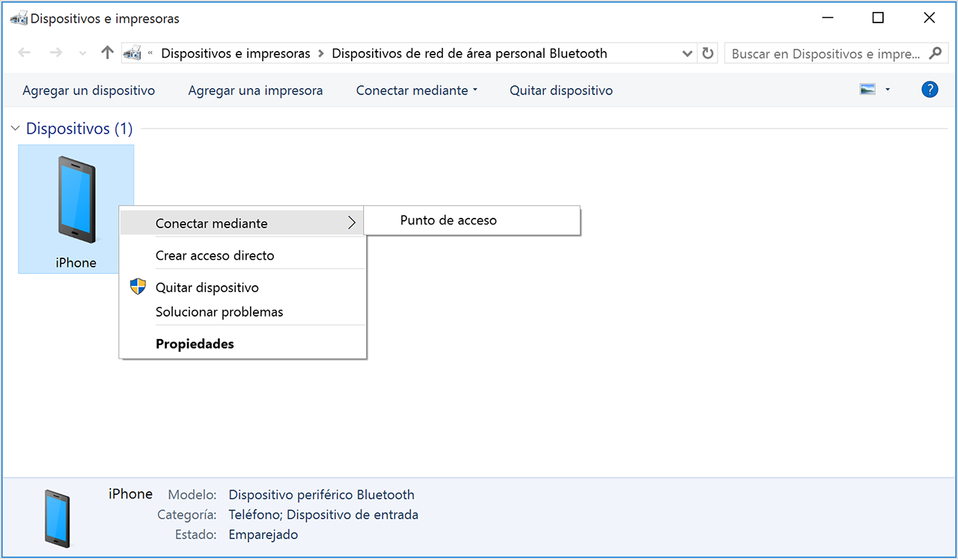Click the window title bar devices icon
This screenshot has height=560, width=958.
click(19, 19)
